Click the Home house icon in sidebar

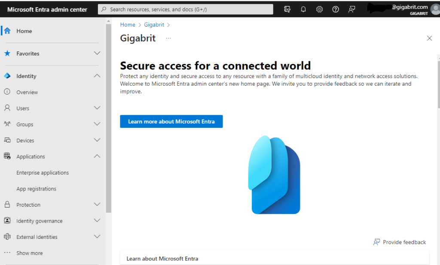(x=7, y=31)
